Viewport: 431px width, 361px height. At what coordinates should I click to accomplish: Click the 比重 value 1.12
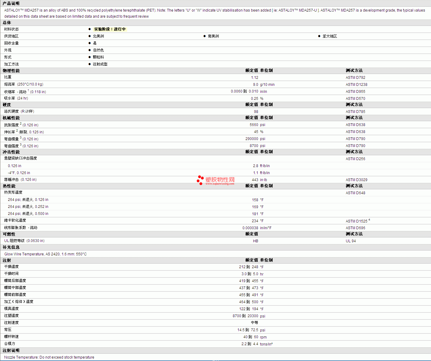coord(255,78)
